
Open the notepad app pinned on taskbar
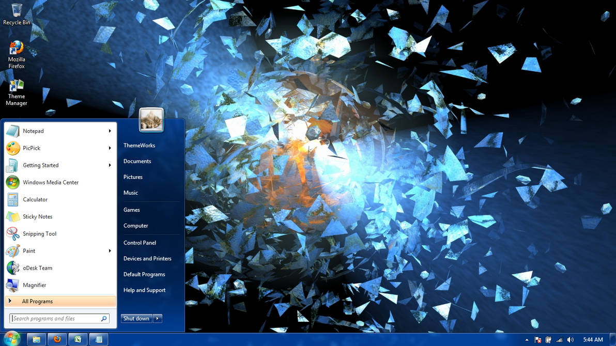click(x=99, y=339)
